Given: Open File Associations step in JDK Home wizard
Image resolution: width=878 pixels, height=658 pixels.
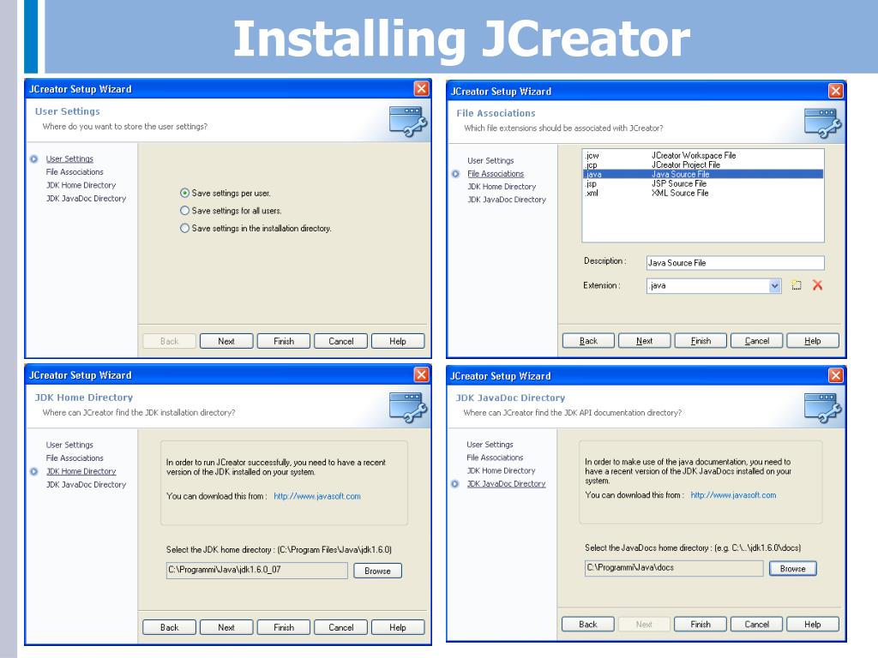Looking at the screenshot, I should (x=75, y=458).
